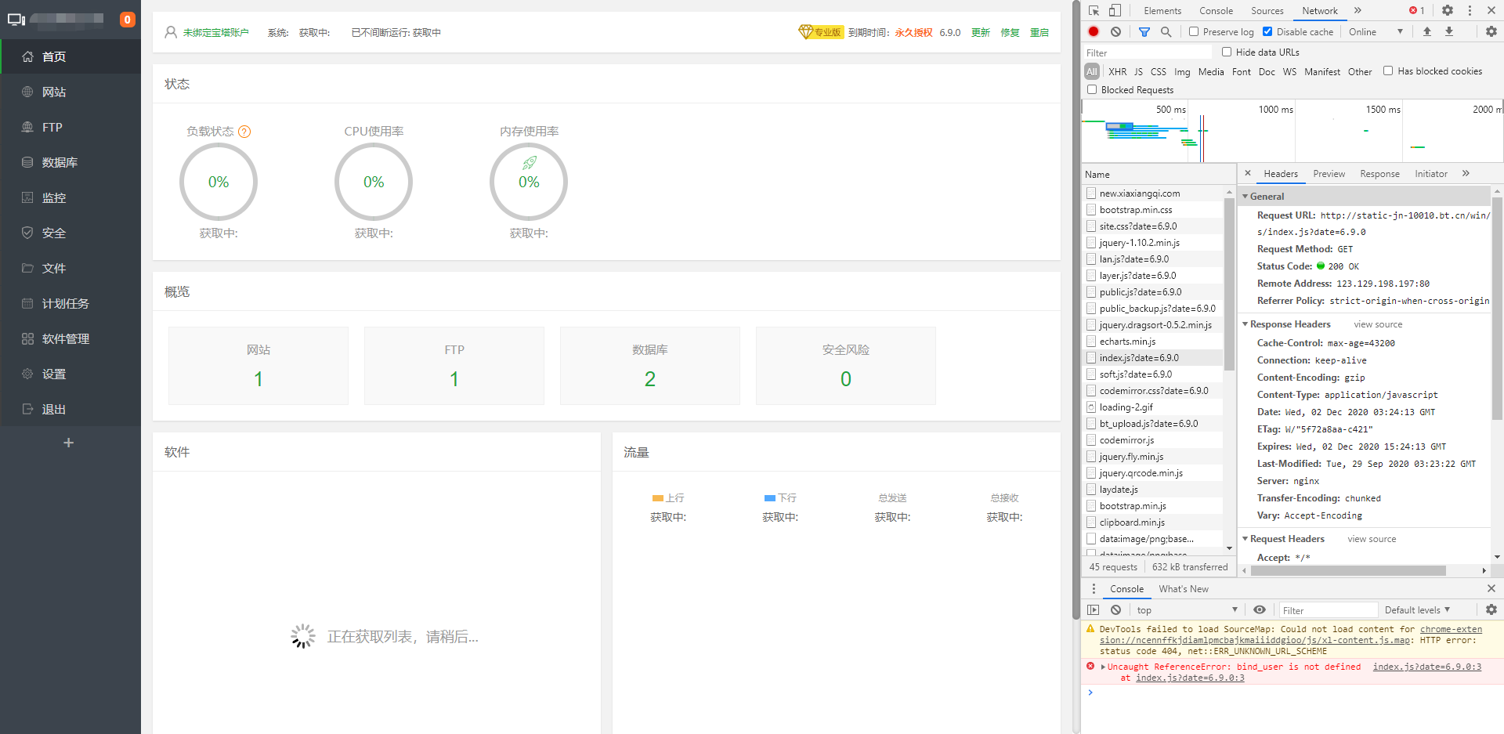Screen dimensions: 1504x734
Task: Click the 重启 restart link
Action: pyautogui.click(x=1039, y=32)
